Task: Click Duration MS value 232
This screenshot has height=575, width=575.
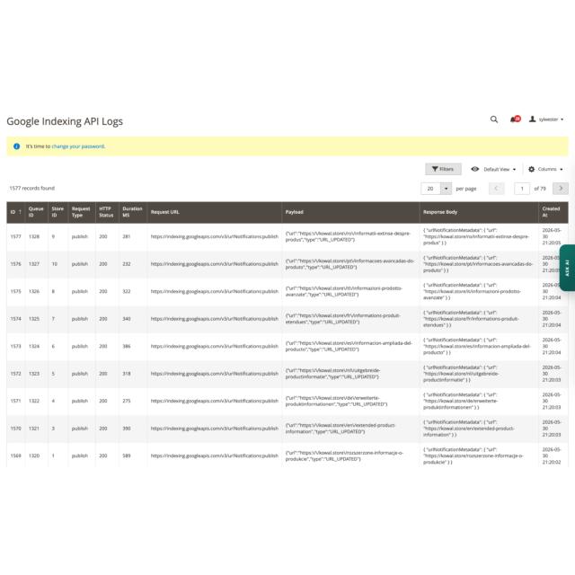Action: [127, 264]
